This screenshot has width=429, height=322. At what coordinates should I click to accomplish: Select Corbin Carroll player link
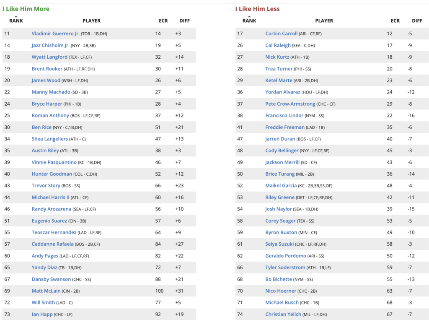[281, 34]
